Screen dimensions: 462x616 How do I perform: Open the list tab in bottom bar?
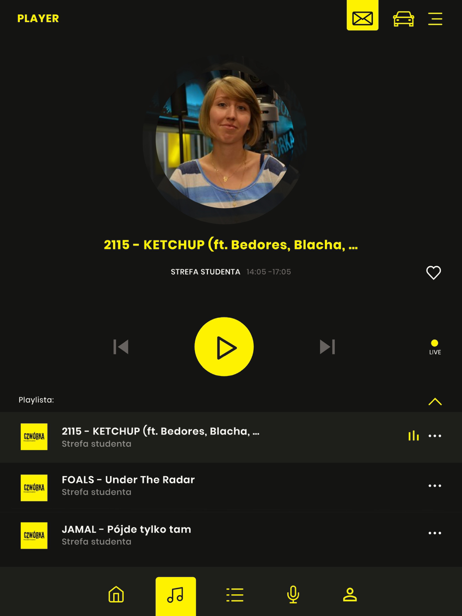235,595
